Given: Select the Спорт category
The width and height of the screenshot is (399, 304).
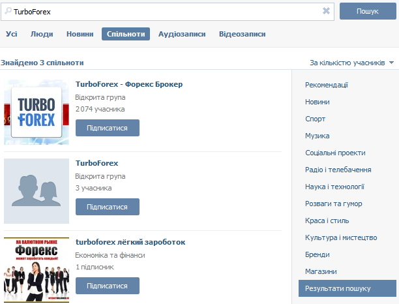Looking at the screenshot, I should (316, 119).
